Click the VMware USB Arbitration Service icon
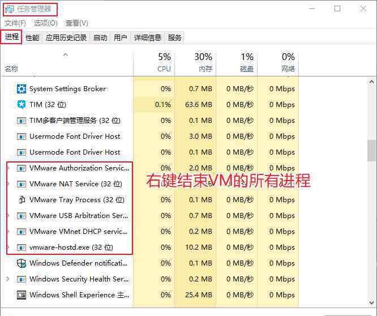Image resolution: width=377 pixels, height=316 pixels. [22, 216]
